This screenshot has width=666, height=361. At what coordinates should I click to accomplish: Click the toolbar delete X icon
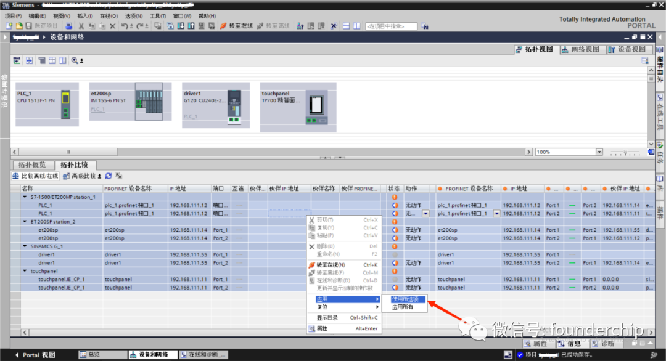tap(113, 26)
